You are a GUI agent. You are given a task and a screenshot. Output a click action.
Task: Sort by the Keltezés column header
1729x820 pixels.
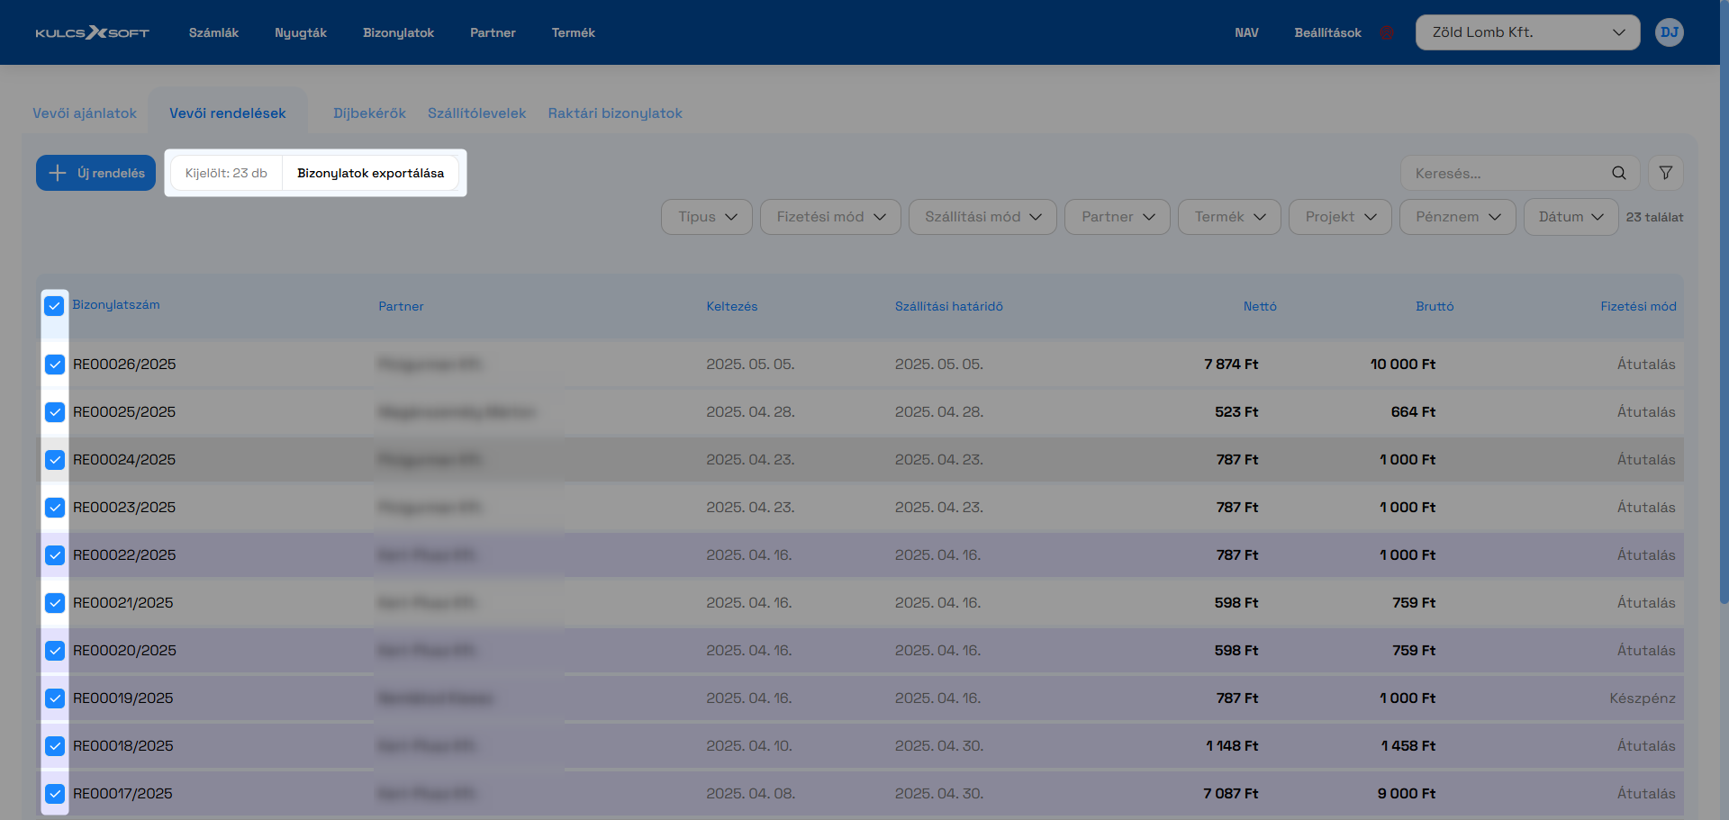point(732,306)
